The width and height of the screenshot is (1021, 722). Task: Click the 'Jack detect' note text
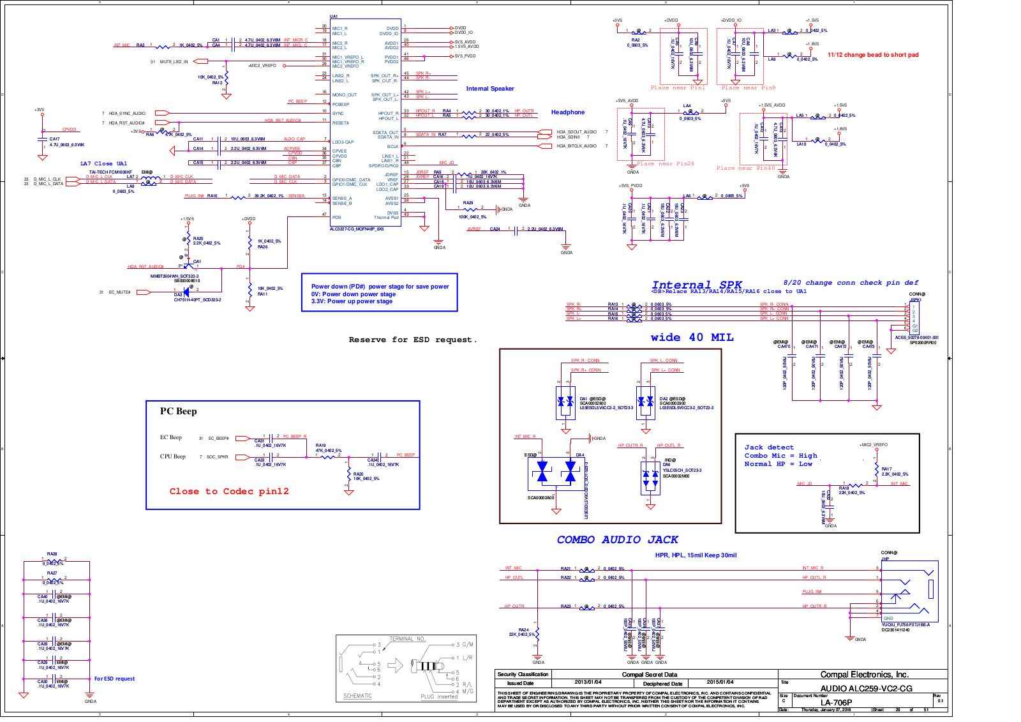click(769, 447)
